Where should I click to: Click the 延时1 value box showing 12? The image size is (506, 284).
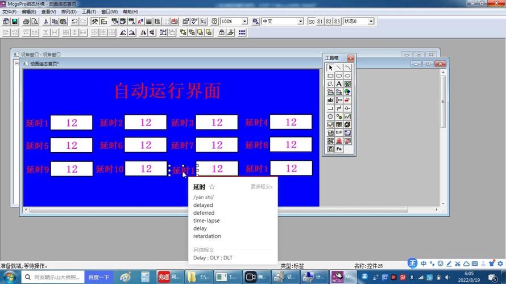[x=71, y=122]
